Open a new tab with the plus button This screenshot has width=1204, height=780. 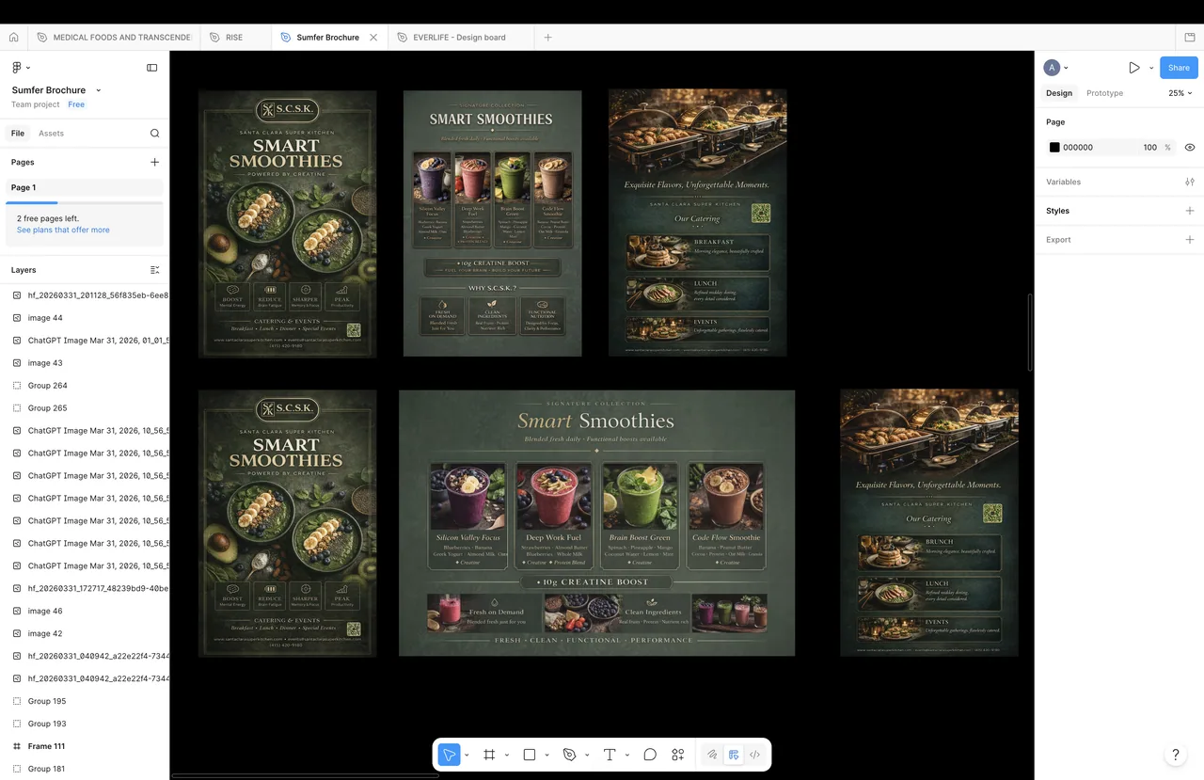[x=548, y=38]
